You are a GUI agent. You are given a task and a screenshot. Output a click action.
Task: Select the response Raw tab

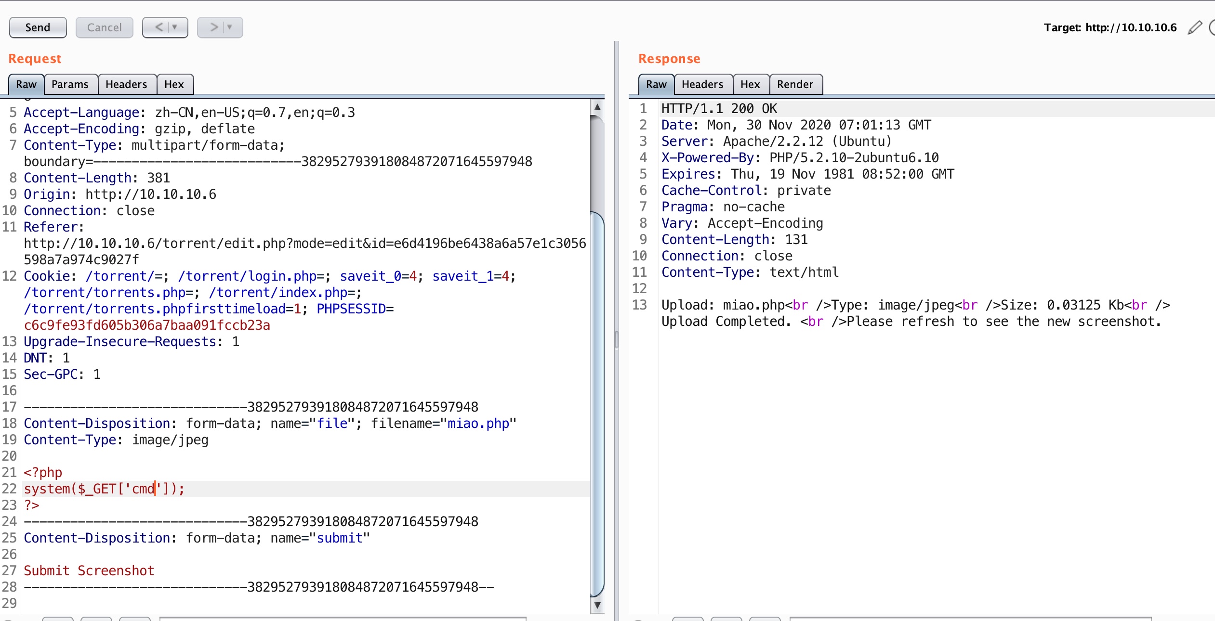point(656,84)
